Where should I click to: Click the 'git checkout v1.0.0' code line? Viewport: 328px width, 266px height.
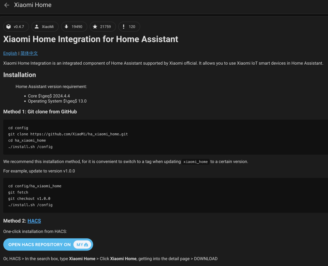(29, 199)
